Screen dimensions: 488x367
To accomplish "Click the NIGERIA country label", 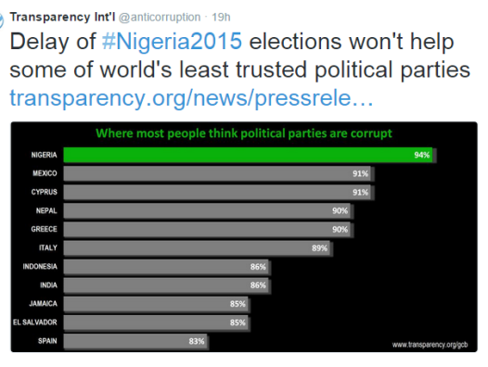I will (x=45, y=155).
